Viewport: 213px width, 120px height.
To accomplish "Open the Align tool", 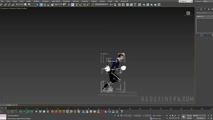I will tap(115, 5).
